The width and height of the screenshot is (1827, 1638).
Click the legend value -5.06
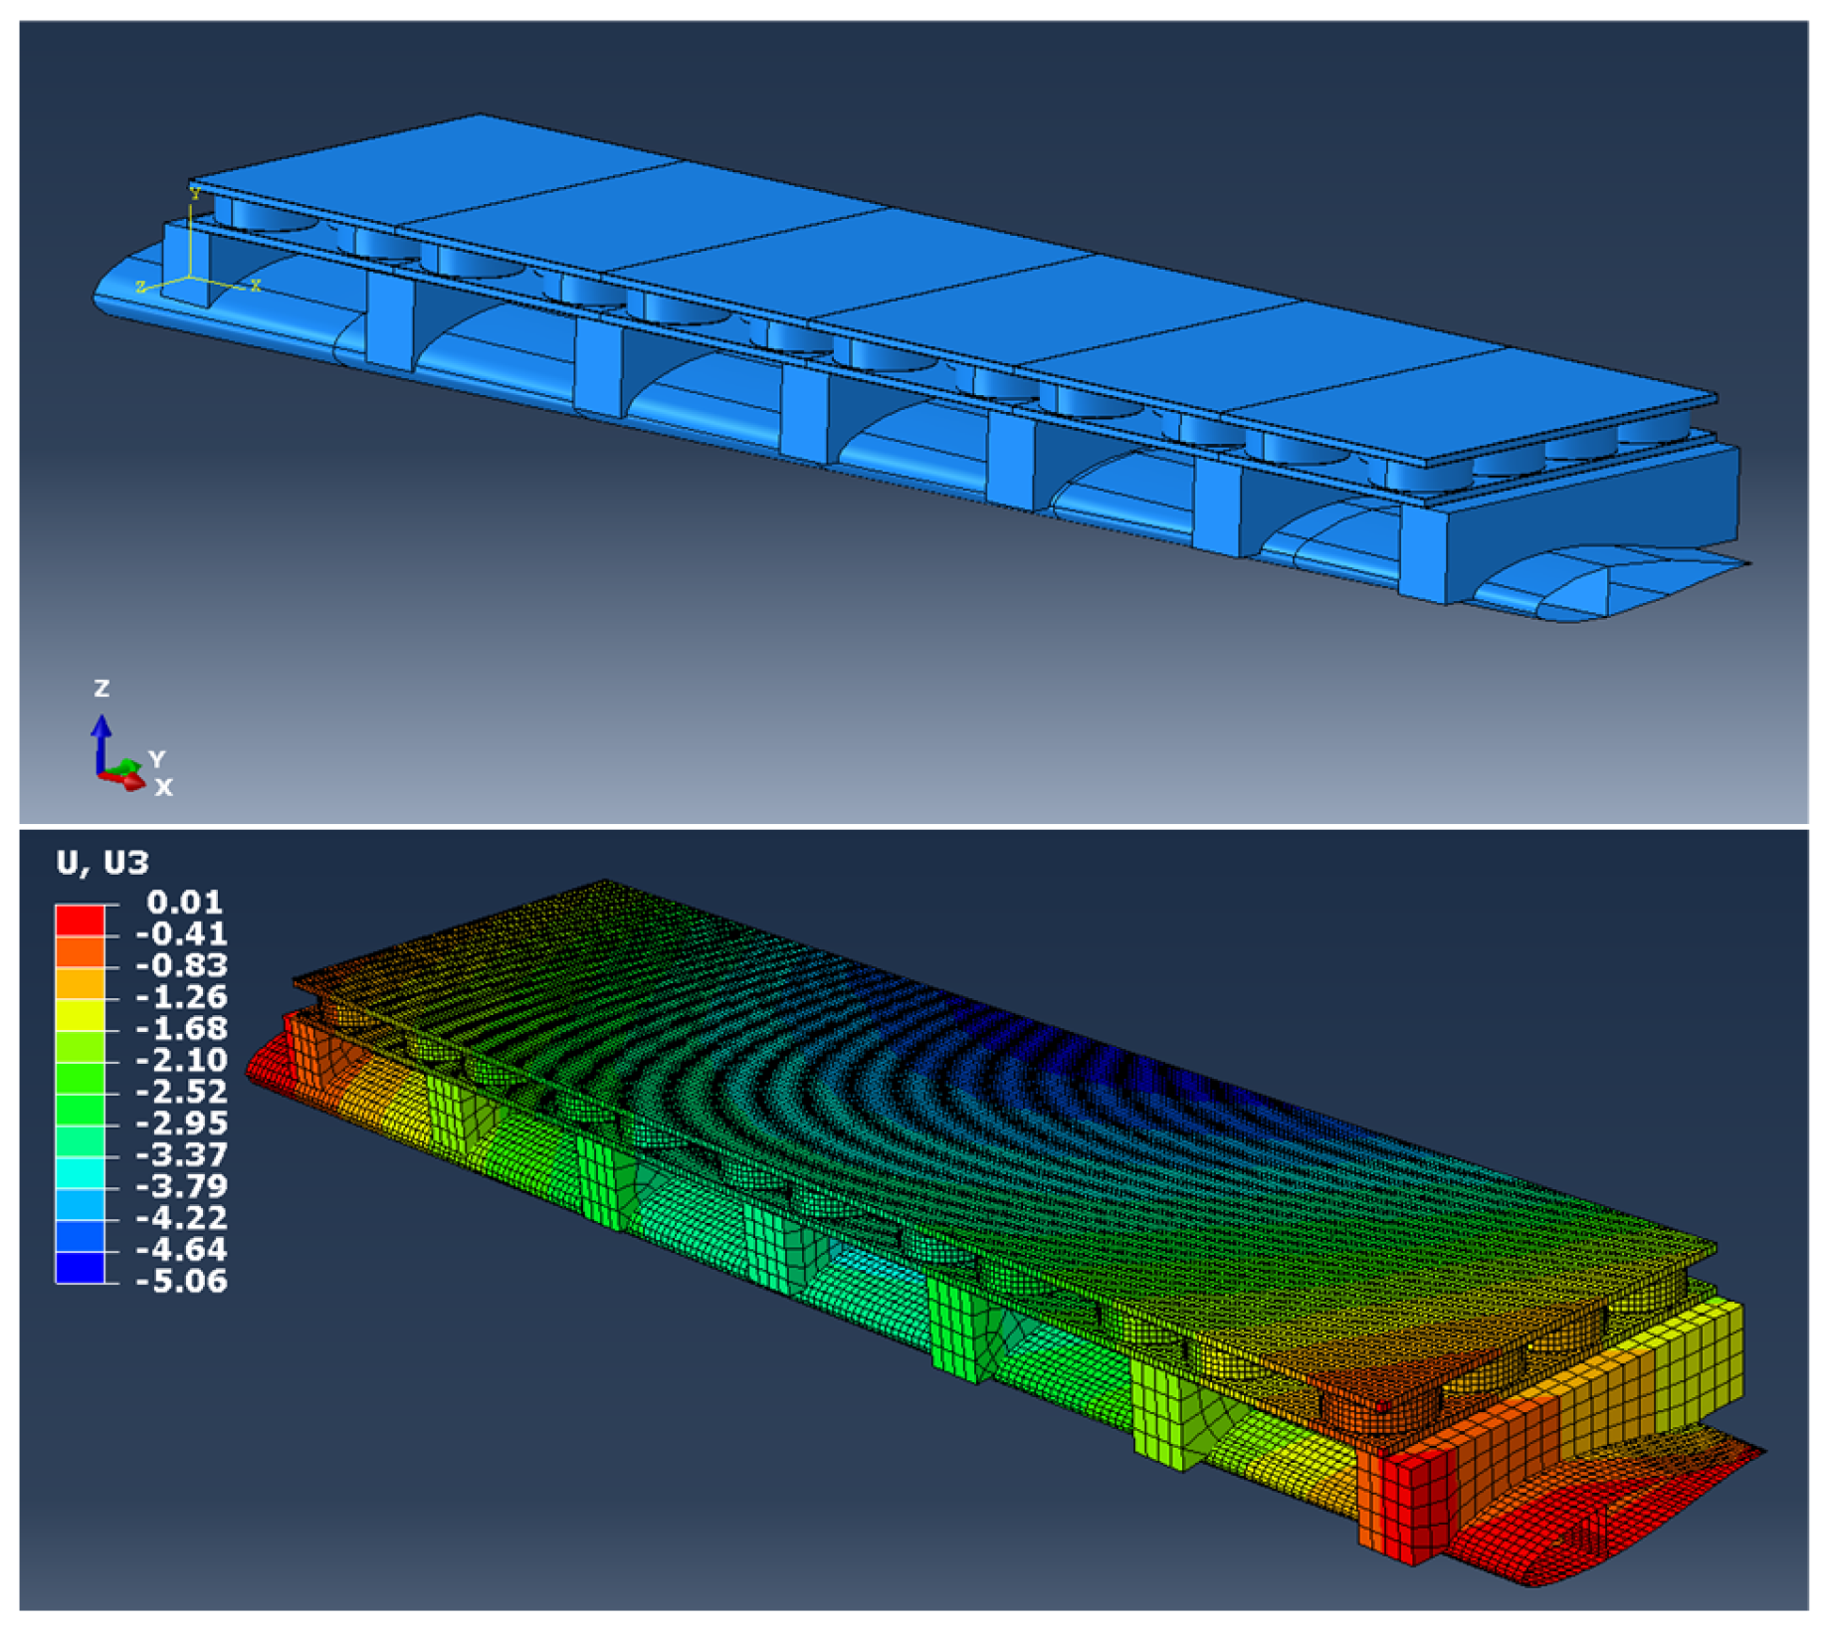[181, 1281]
